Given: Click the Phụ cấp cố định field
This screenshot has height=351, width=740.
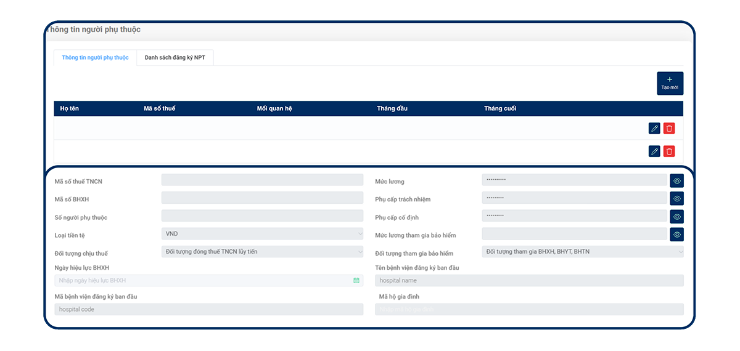Looking at the screenshot, I should [x=575, y=216].
